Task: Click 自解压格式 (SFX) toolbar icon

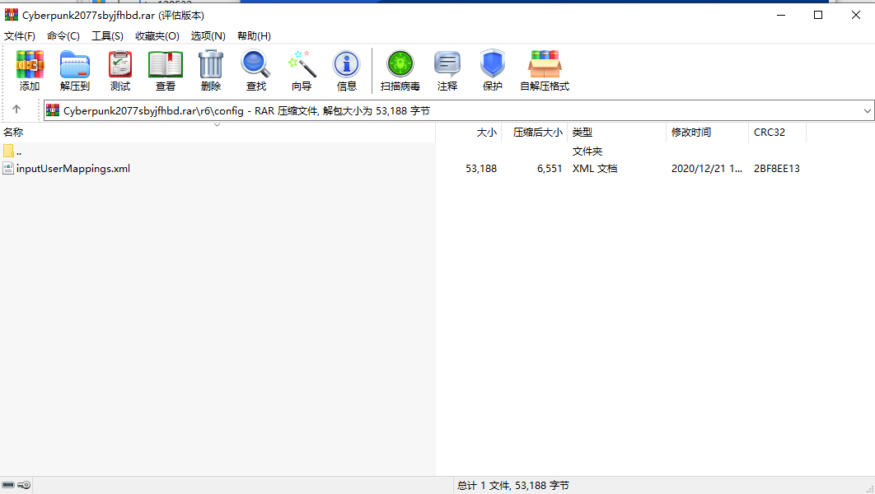Action: coord(545,70)
